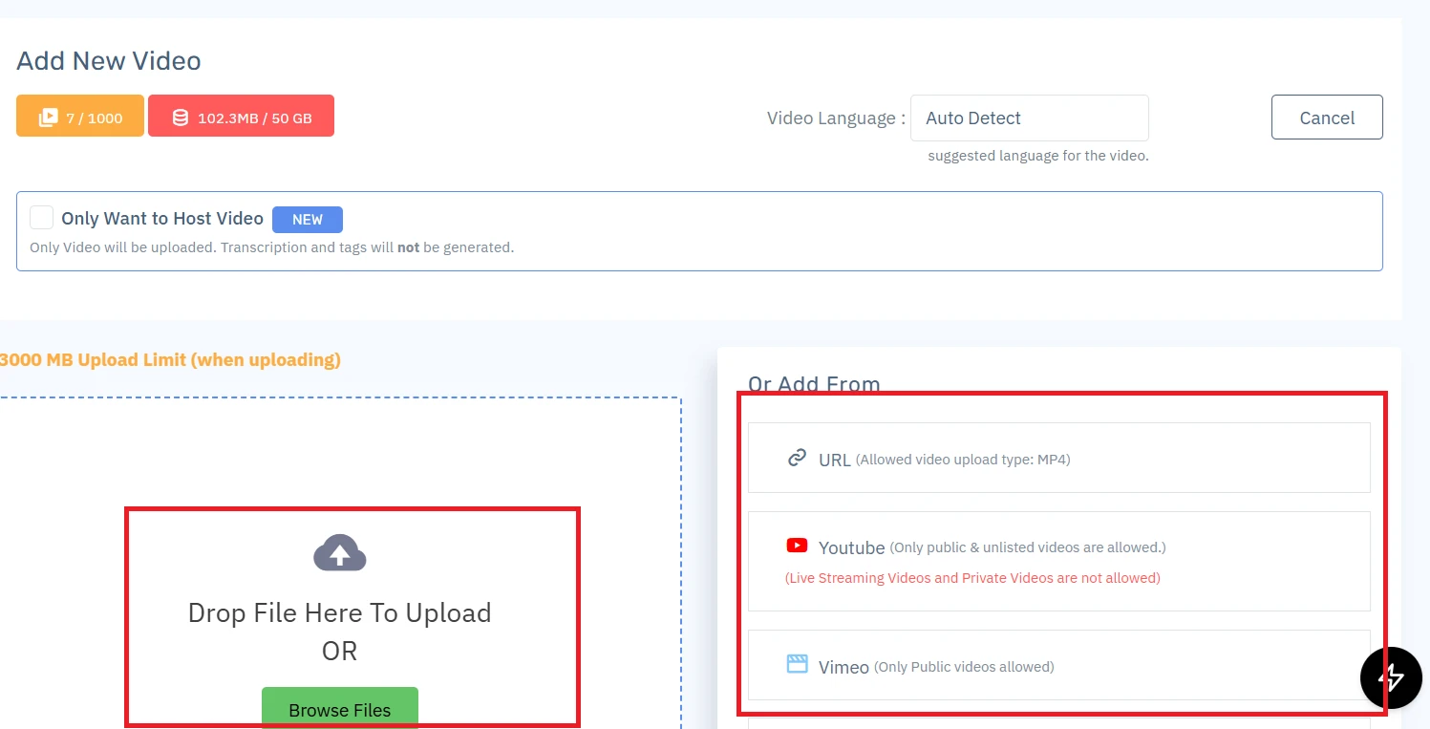Image resolution: width=1430 pixels, height=729 pixels.
Task: Enable the Only Want to Host Video checkbox
Action: pyautogui.click(x=41, y=218)
